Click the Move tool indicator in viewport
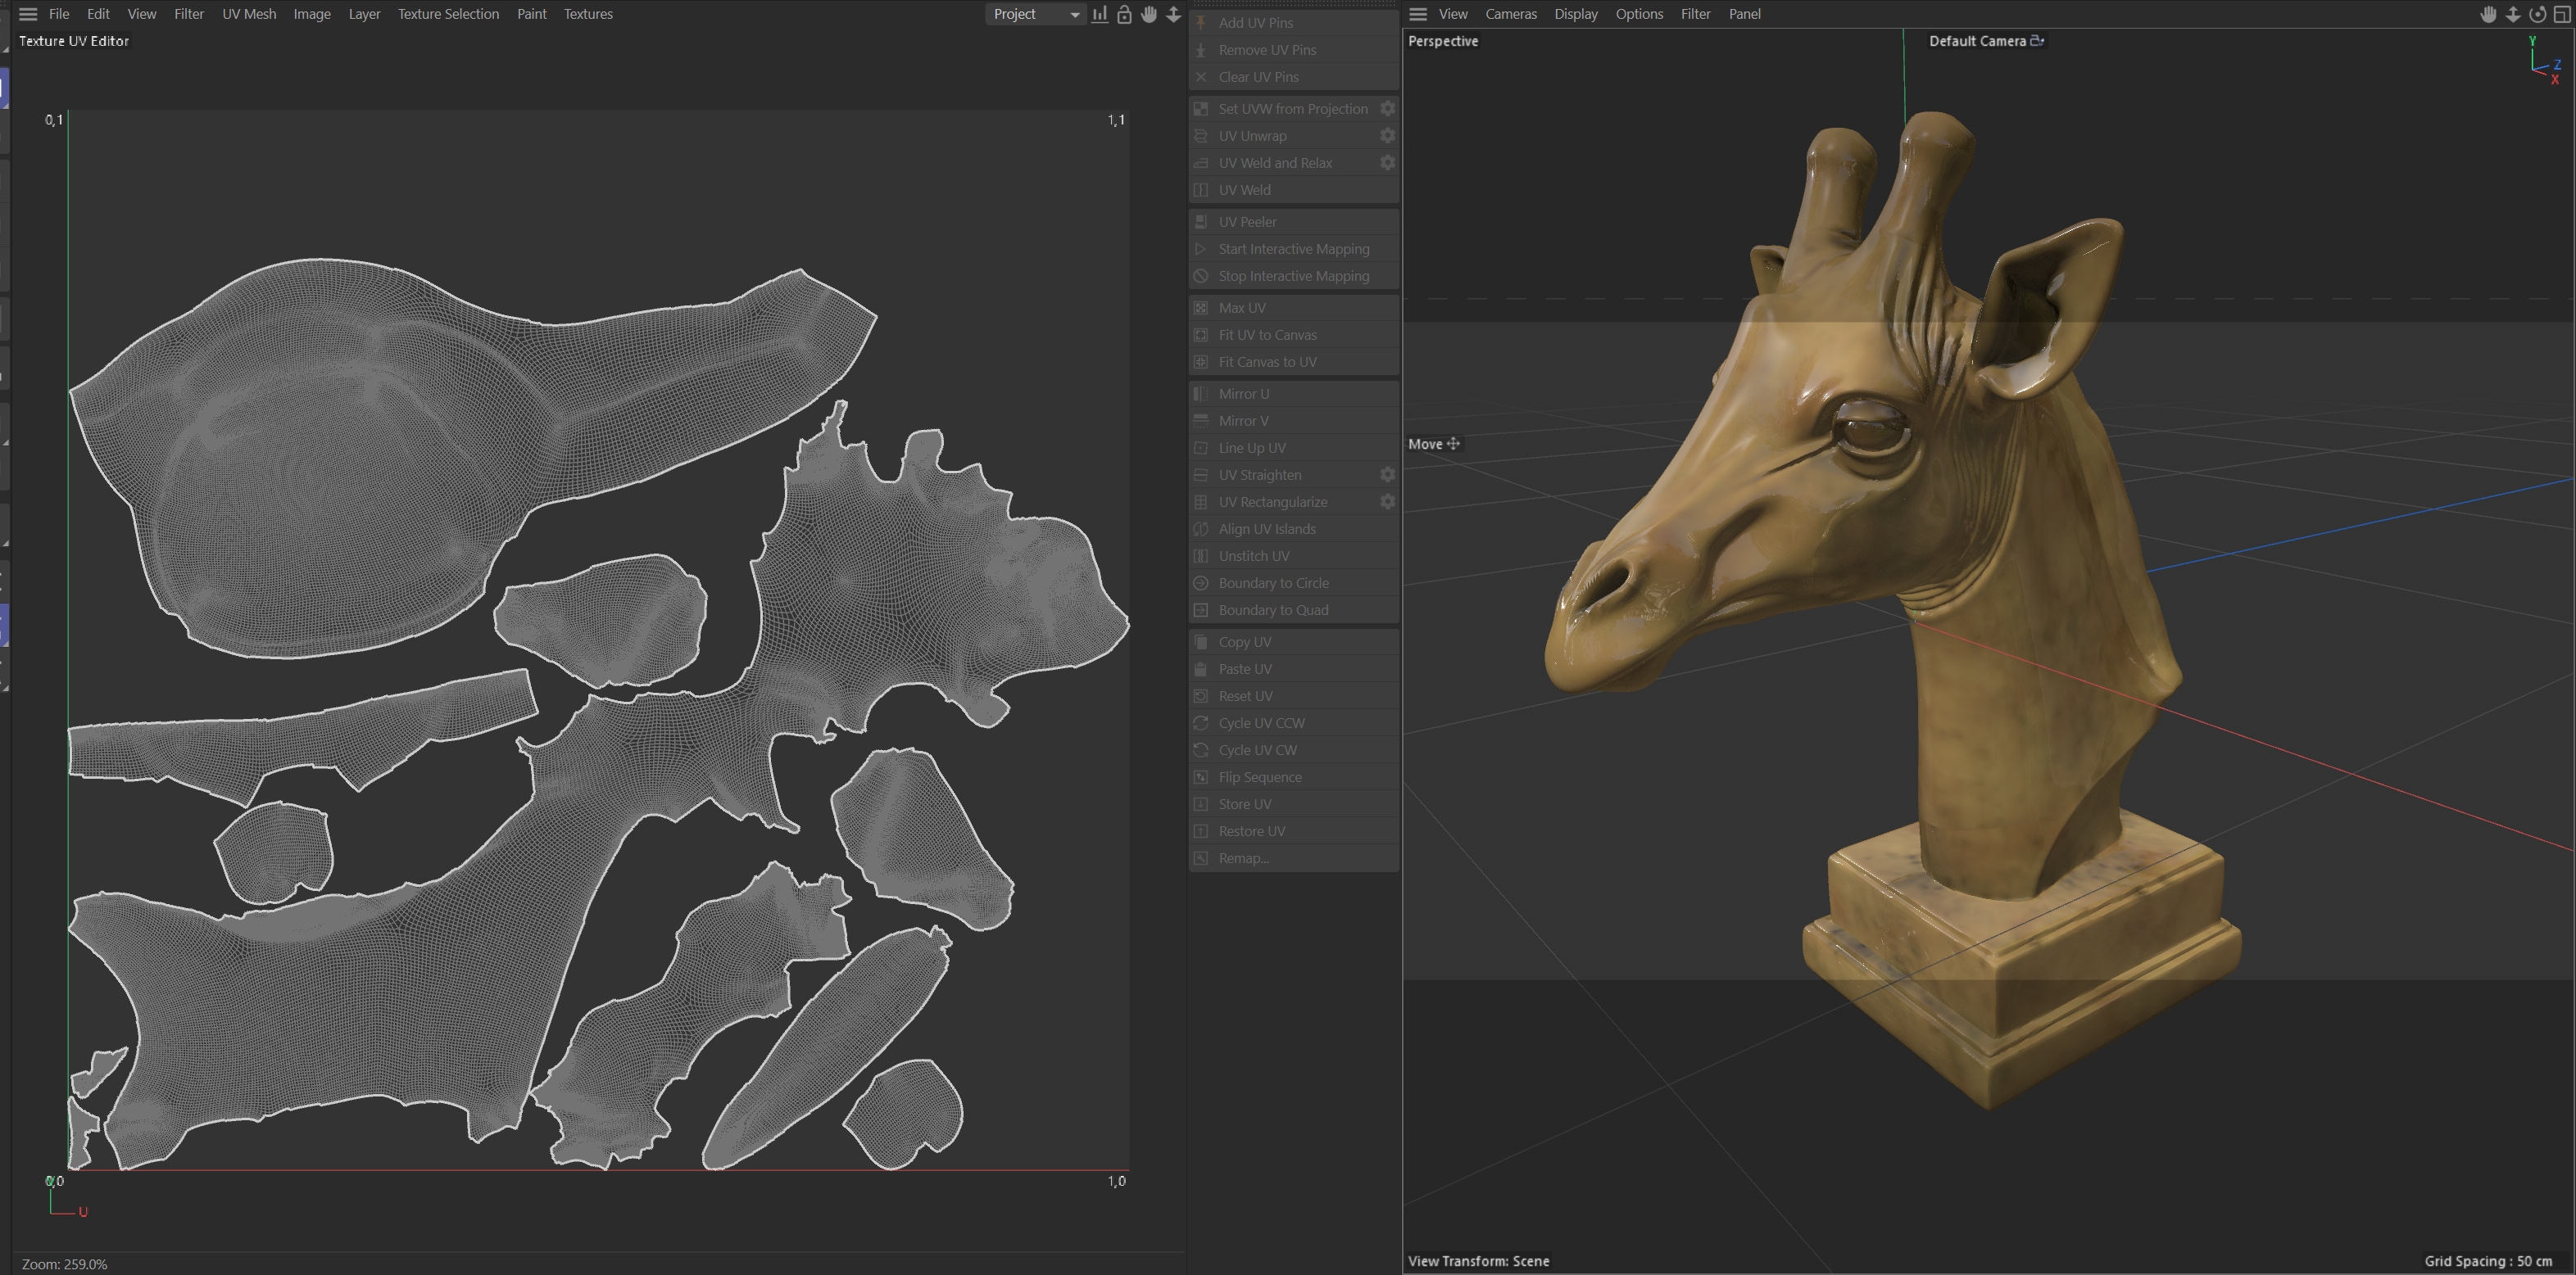The width and height of the screenshot is (2576, 1275). click(1434, 444)
